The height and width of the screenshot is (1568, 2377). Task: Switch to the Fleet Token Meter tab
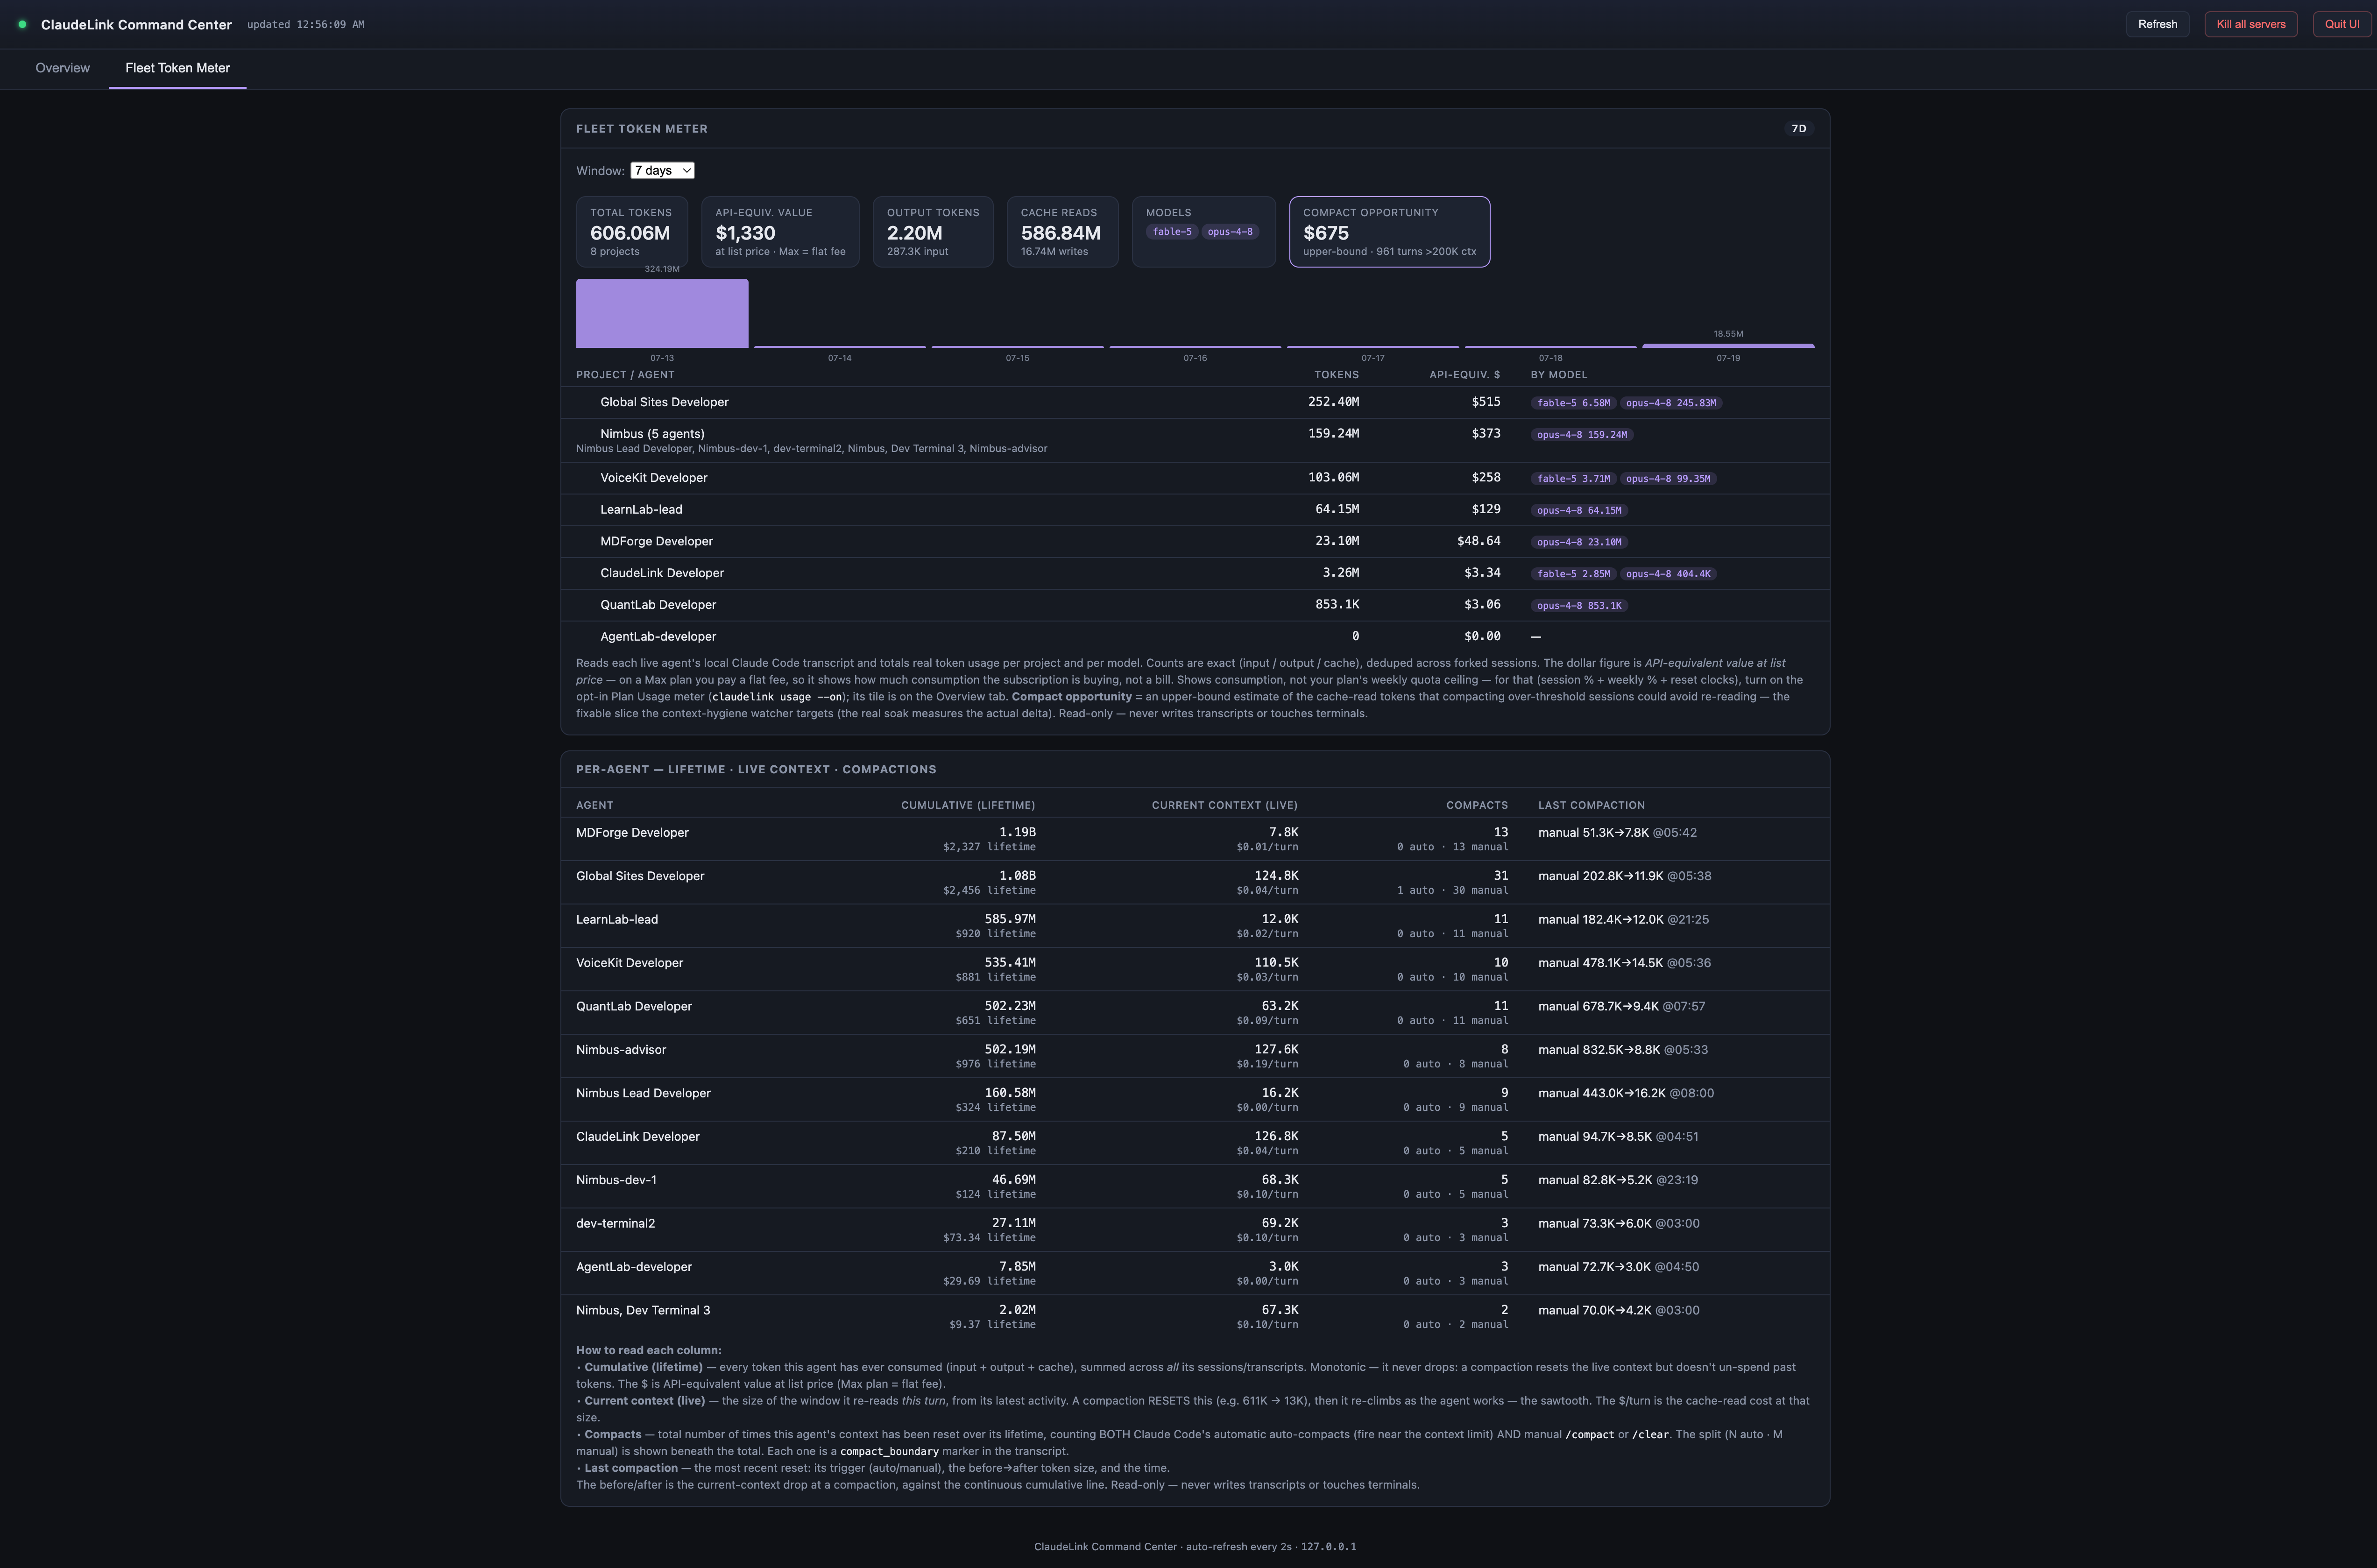pyautogui.click(x=177, y=68)
